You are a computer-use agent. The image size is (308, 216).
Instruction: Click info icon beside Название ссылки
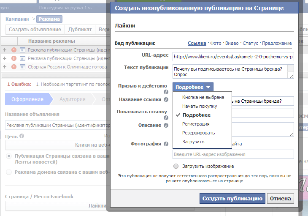tap(165, 100)
